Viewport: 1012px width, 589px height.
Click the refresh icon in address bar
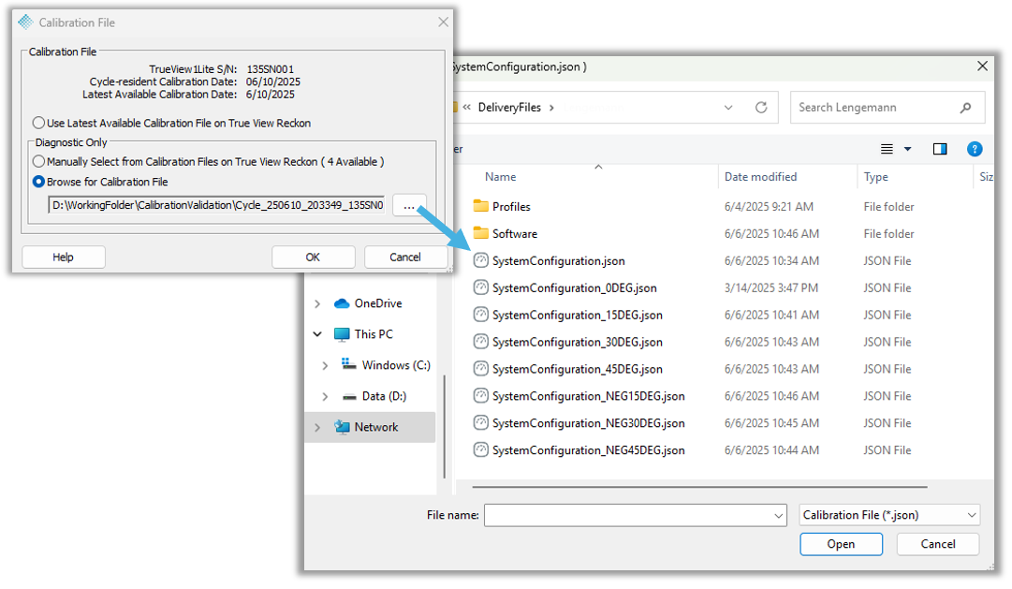click(761, 107)
